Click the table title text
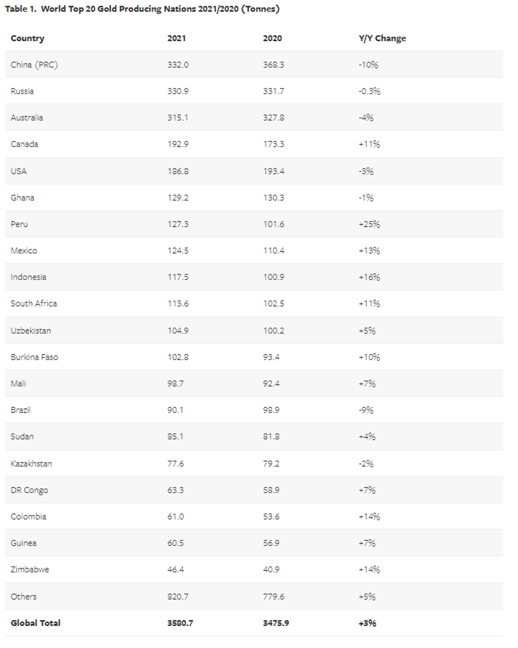Screen dimensions: 518x648 [x=142, y=9]
